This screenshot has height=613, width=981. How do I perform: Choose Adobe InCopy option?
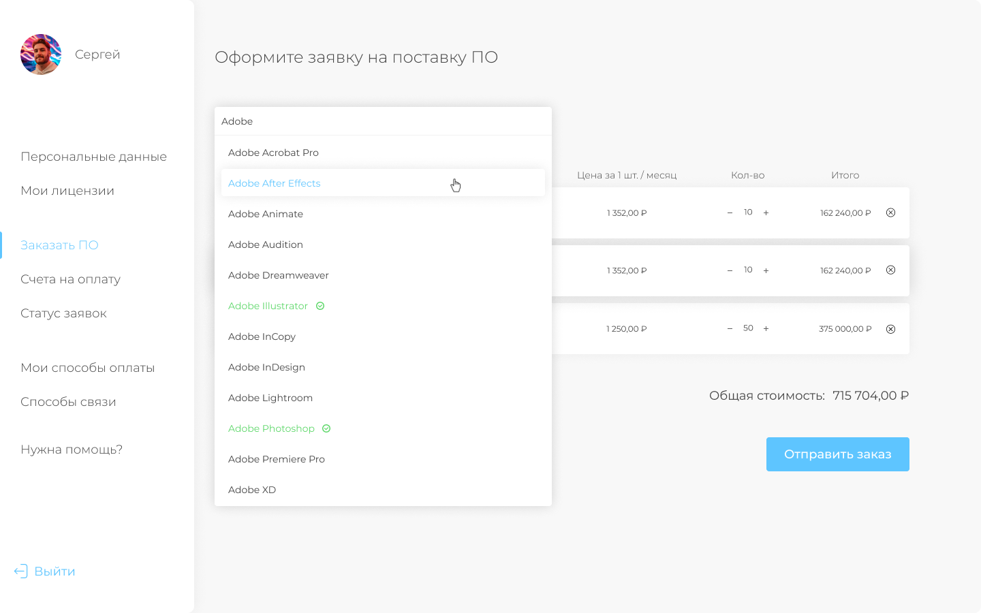(x=383, y=336)
